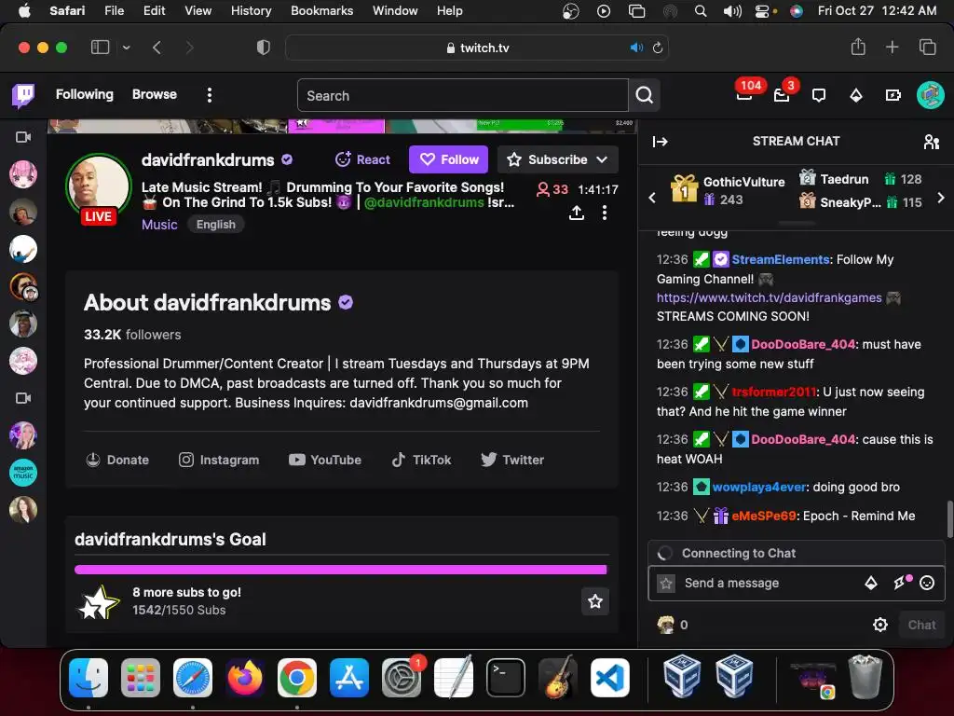Go back with Safari back arrow
954x716 pixels.
tap(157, 48)
